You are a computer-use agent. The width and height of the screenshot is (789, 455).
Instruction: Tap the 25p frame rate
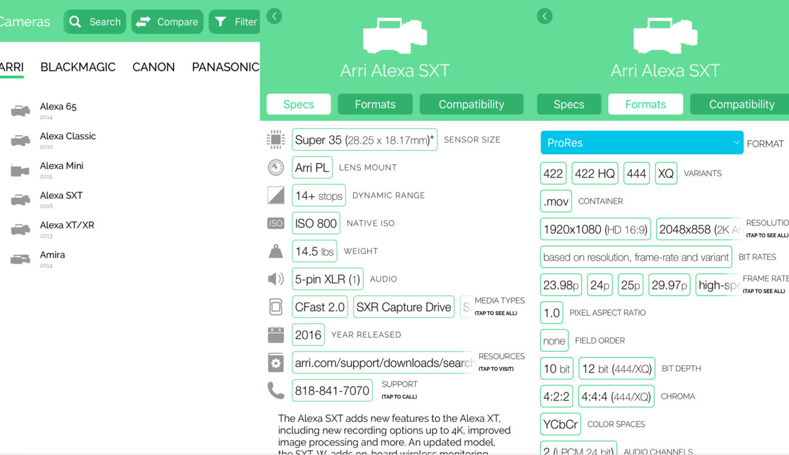pos(630,285)
